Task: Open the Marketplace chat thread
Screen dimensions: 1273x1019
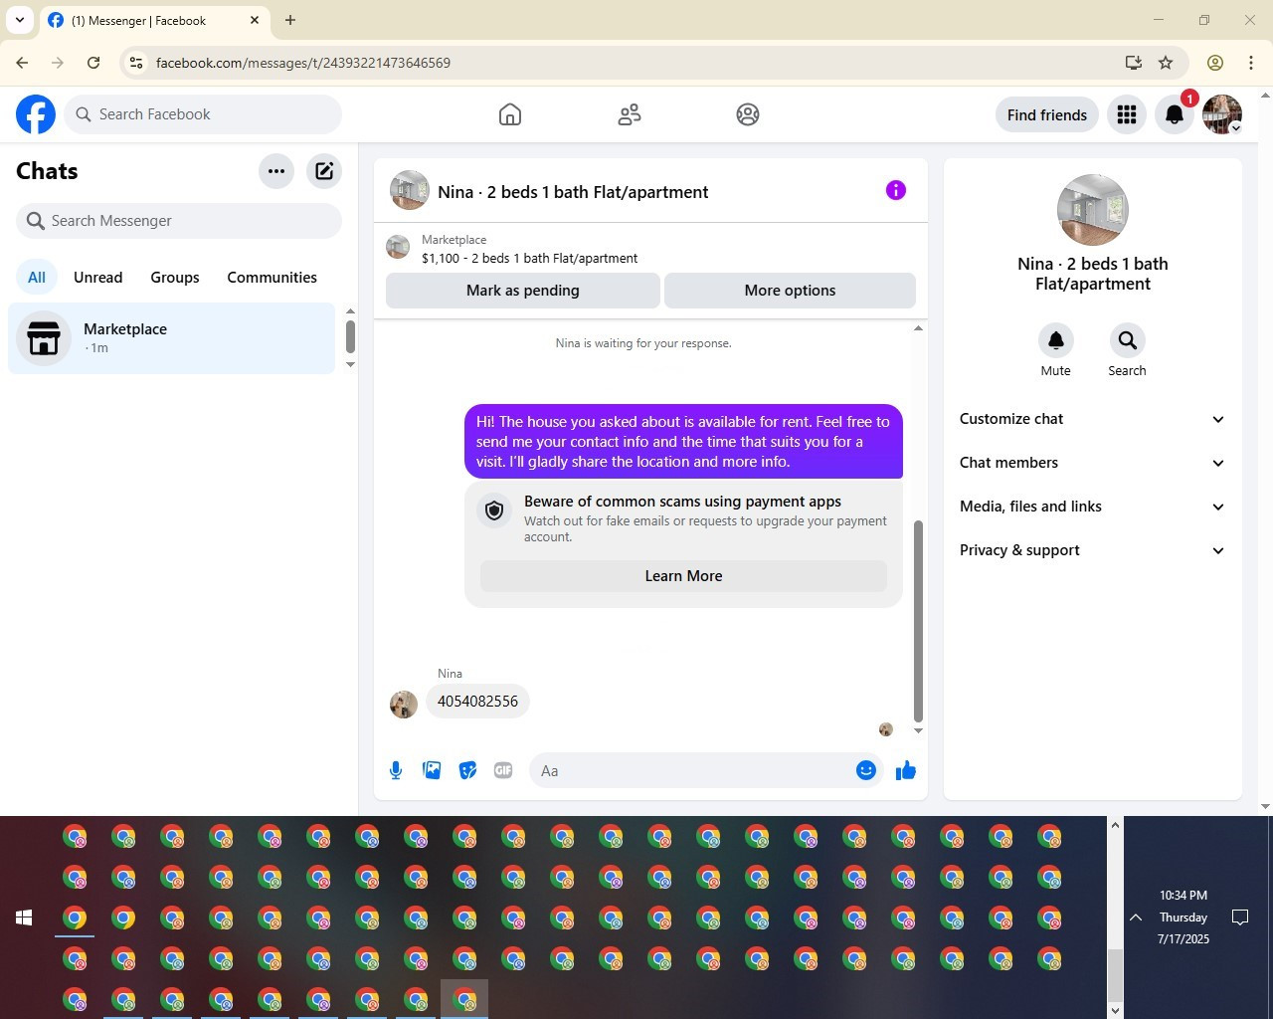Action: (x=172, y=338)
